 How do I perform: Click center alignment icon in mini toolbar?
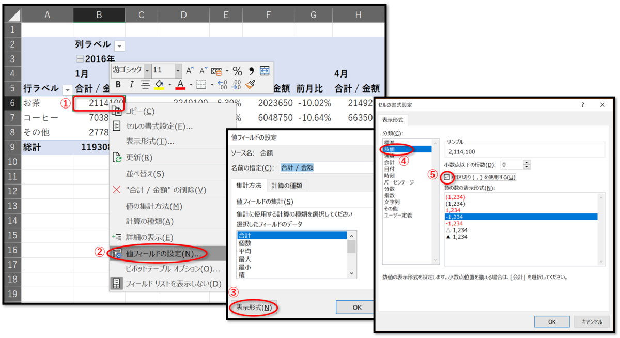pos(145,84)
